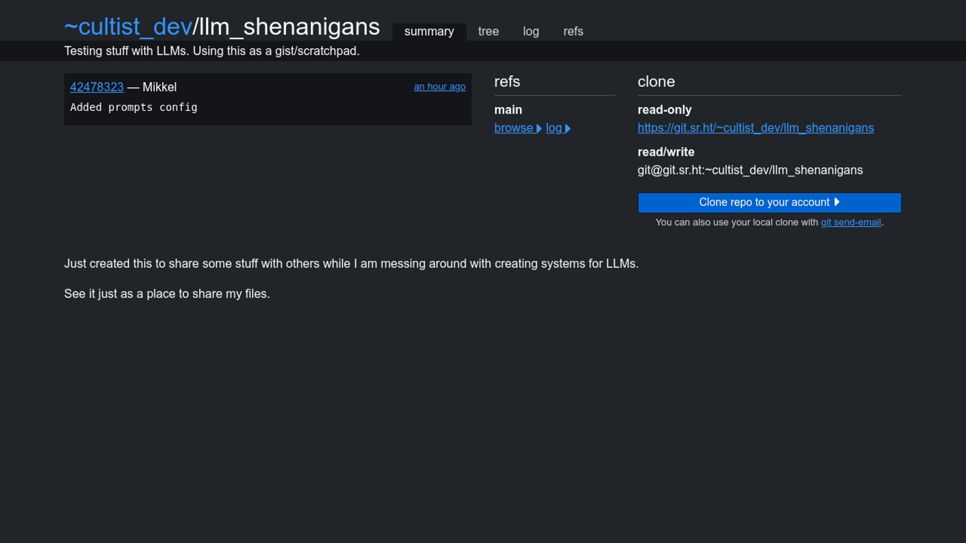Click the read/write git SSH address
The height and width of the screenshot is (543, 966).
[x=750, y=170]
